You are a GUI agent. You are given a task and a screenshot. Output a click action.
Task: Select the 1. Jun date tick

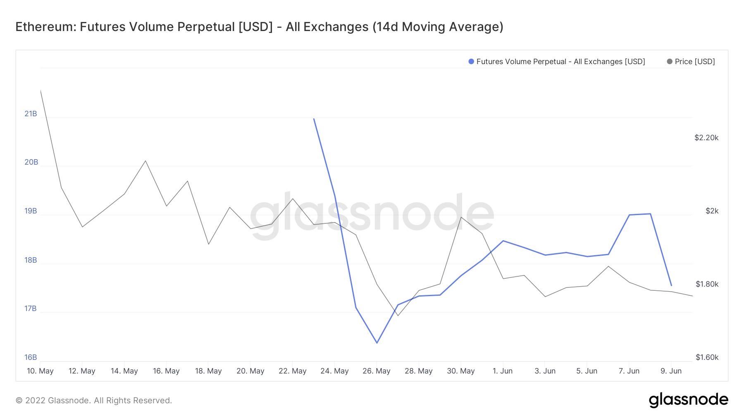503,371
